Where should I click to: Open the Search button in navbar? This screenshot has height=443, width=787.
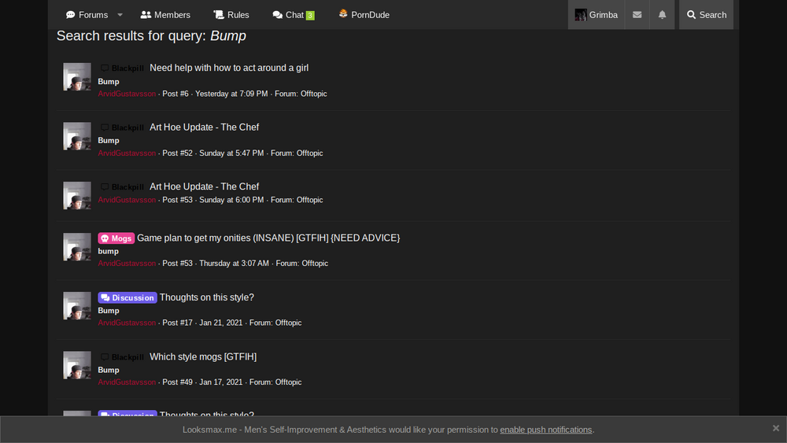(706, 15)
